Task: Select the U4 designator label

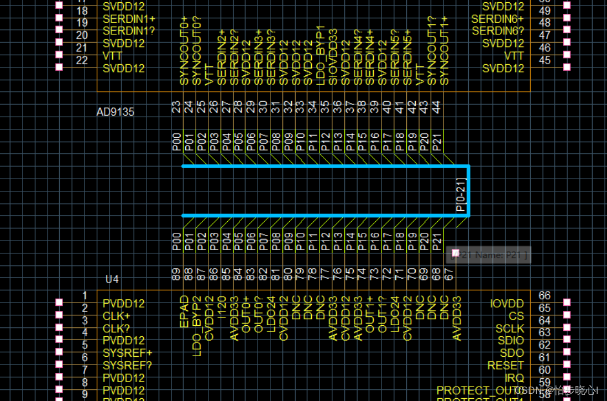Action: [112, 279]
